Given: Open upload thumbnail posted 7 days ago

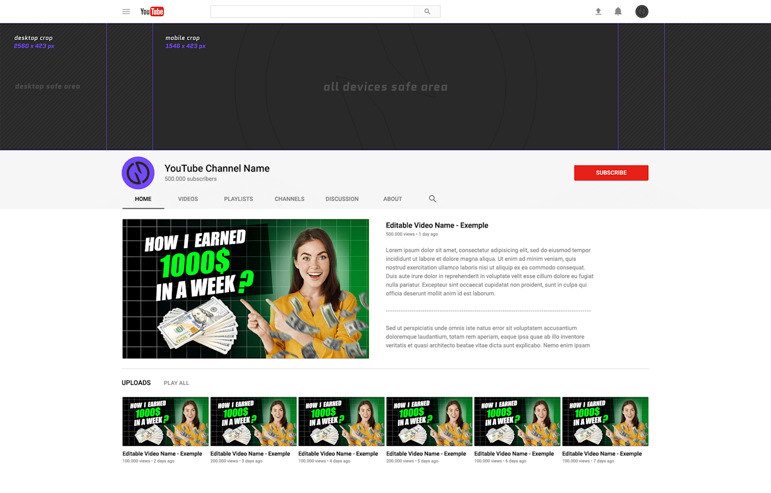Looking at the screenshot, I should click(605, 421).
